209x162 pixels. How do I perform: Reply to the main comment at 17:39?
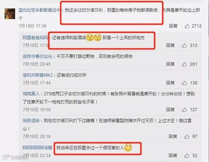[173, 26]
